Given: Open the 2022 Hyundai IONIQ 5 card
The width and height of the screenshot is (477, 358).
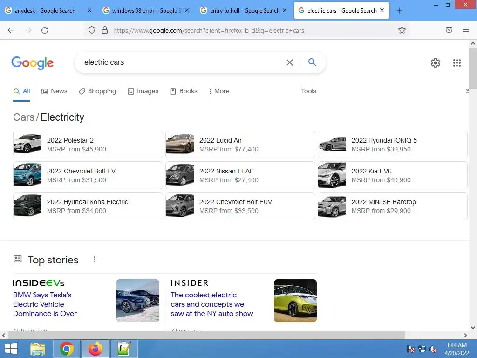Looking at the screenshot, I should [x=393, y=145].
